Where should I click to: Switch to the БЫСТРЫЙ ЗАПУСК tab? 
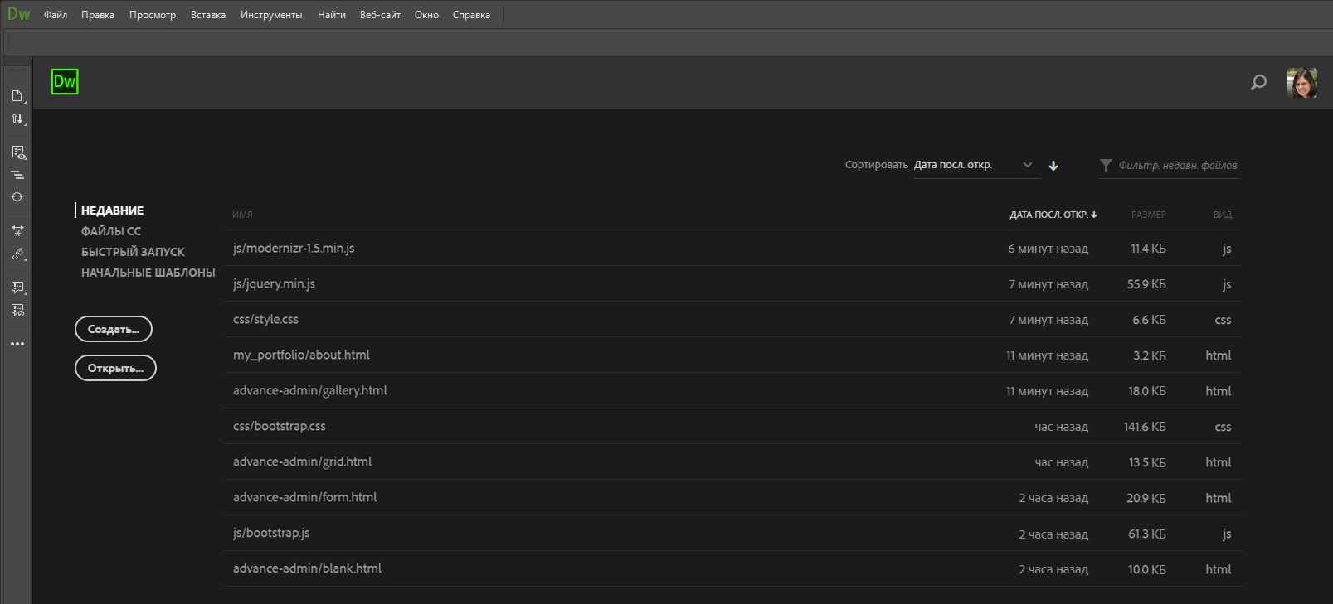[133, 252]
